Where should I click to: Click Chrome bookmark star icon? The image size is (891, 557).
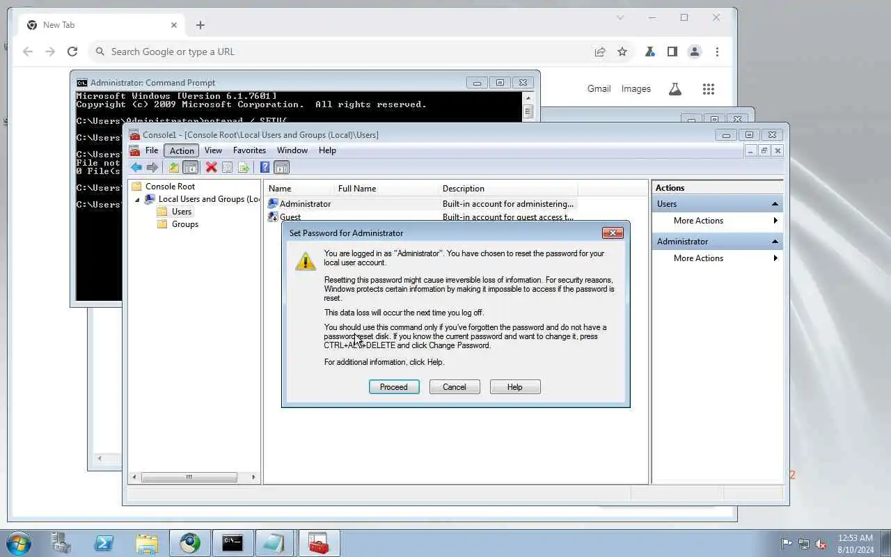pos(622,52)
